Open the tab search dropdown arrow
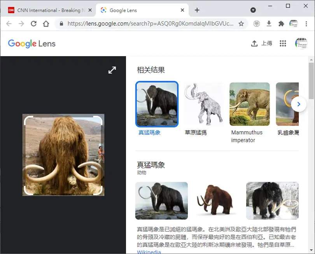The width and height of the screenshot is (315, 254). (x=253, y=10)
